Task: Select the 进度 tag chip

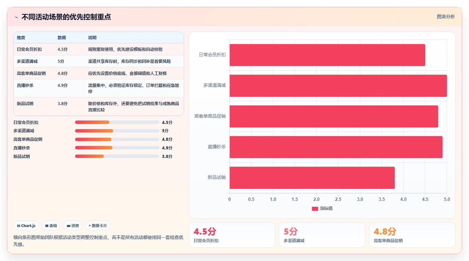Action: pos(73,226)
